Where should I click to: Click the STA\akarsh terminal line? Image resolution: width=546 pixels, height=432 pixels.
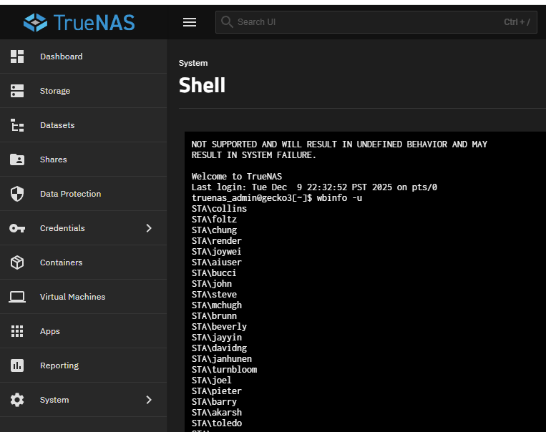tap(217, 413)
